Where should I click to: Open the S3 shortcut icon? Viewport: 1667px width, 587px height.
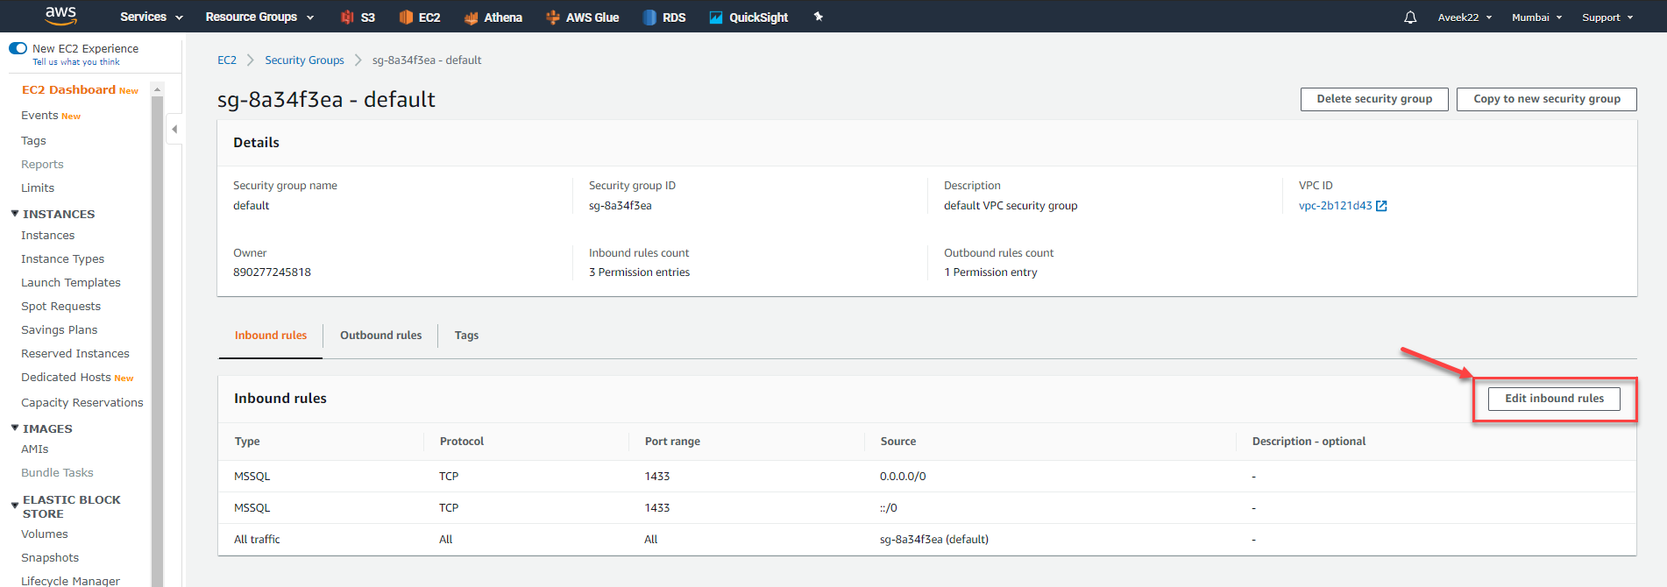click(347, 17)
